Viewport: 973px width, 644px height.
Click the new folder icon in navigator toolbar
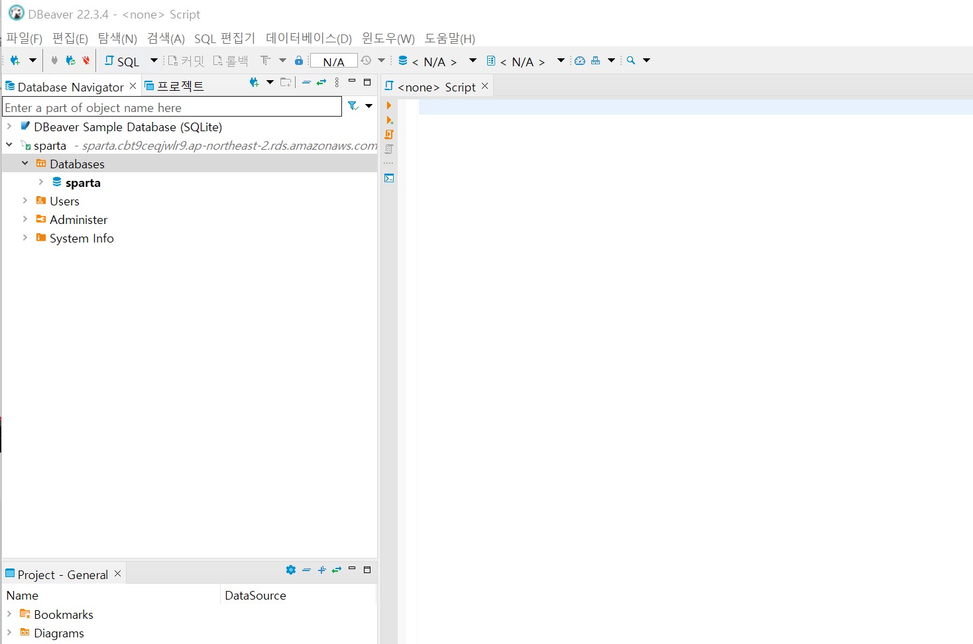point(286,83)
